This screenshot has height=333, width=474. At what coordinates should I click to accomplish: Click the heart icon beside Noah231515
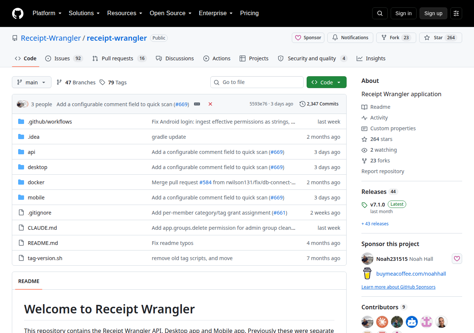click(x=457, y=259)
